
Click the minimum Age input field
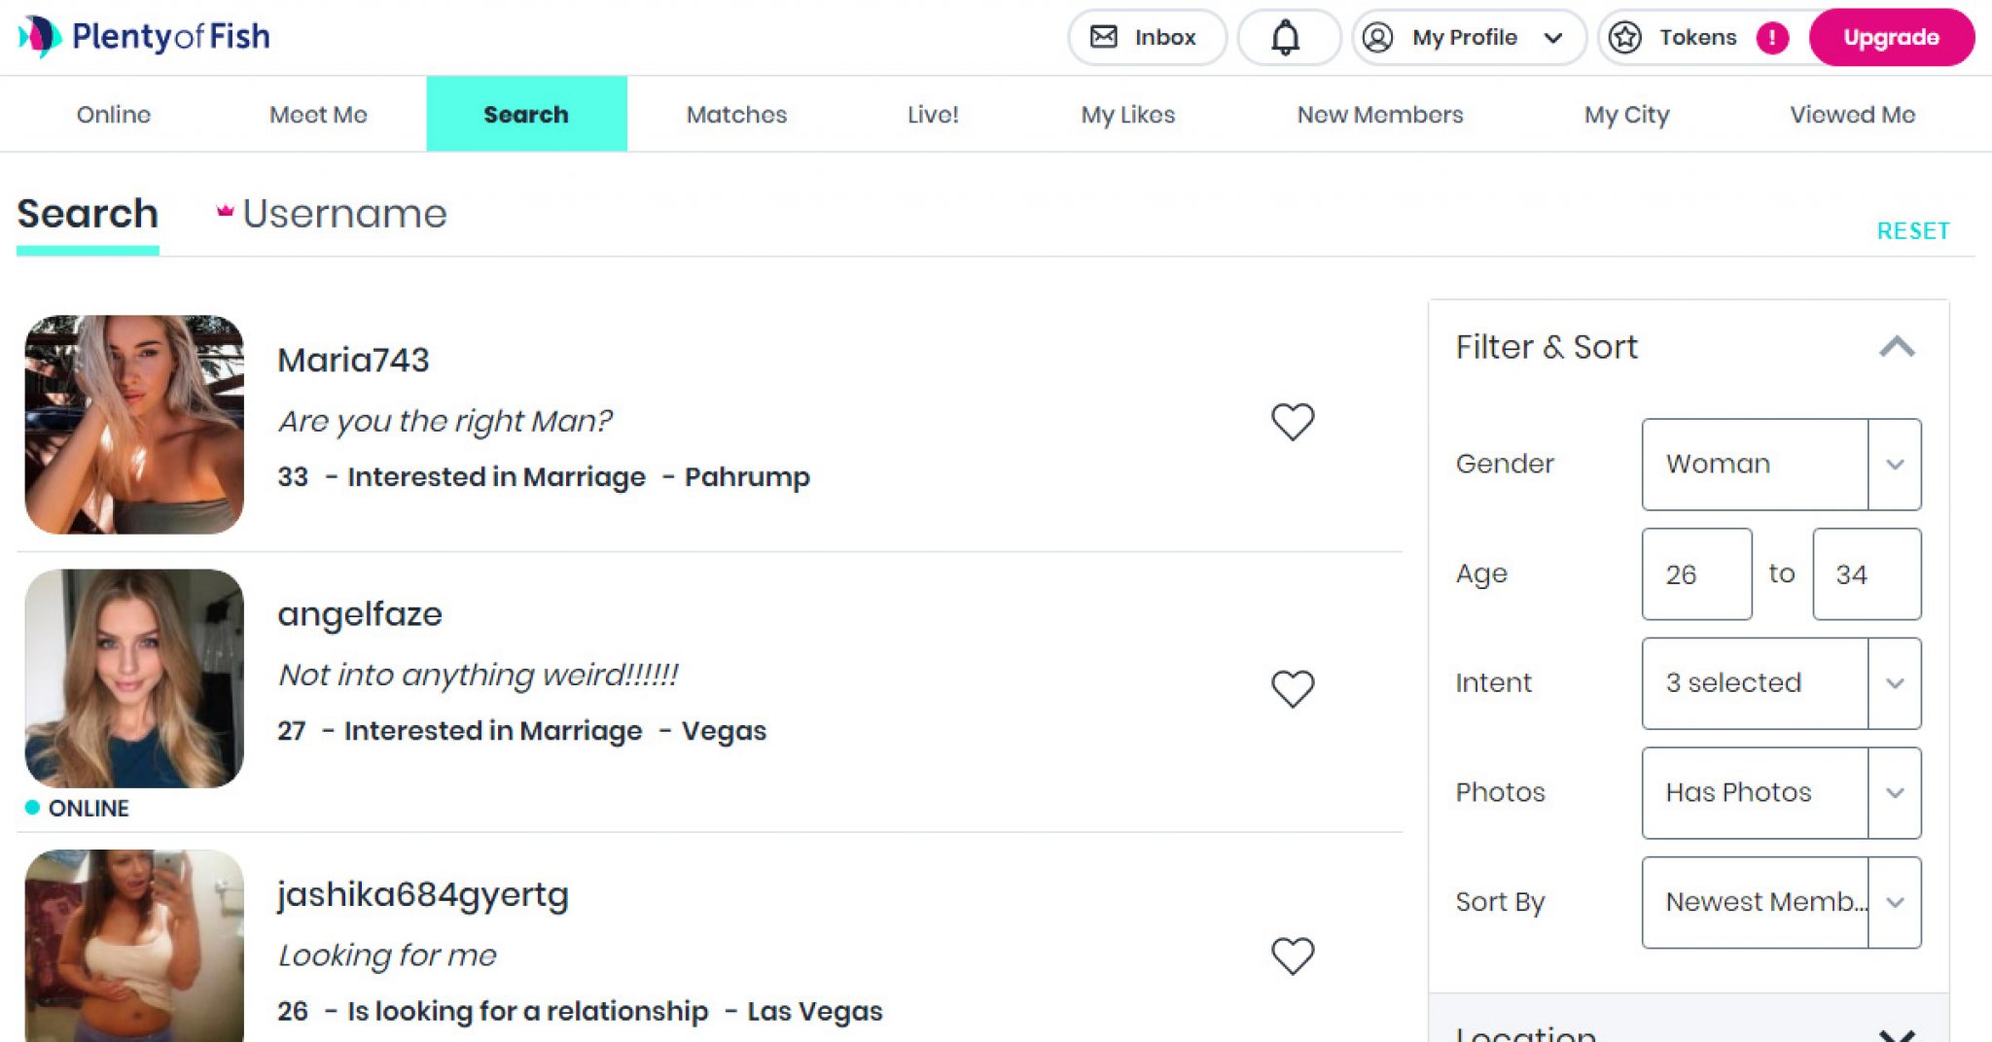1696,573
